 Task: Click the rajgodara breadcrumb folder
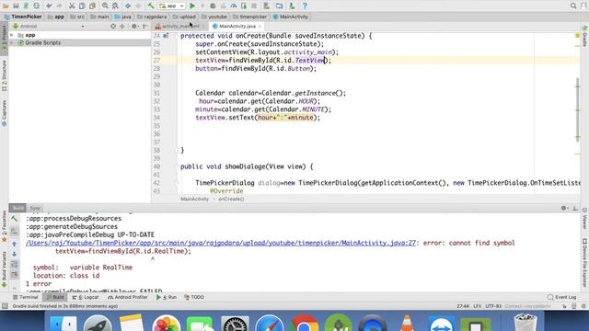click(152, 17)
